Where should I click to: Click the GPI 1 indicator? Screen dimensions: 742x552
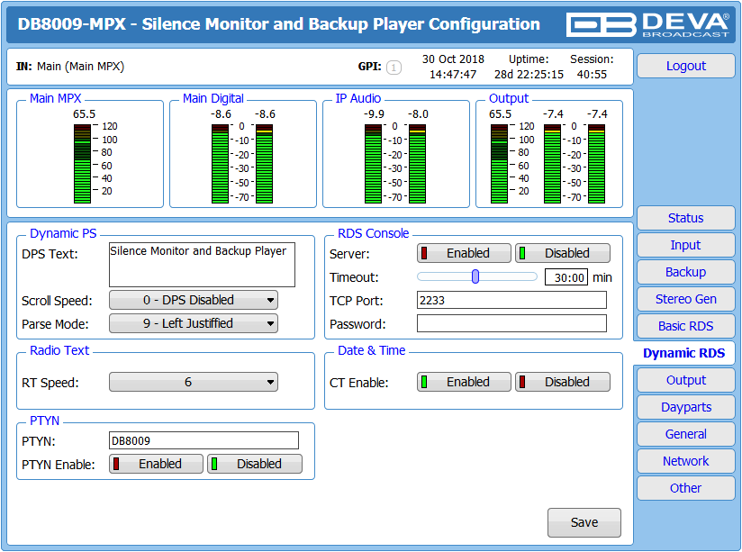394,68
